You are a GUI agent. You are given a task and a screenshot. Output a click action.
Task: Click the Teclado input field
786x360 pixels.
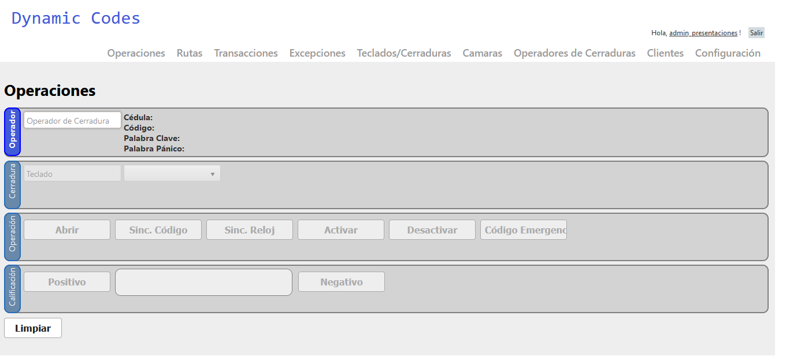(x=72, y=173)
